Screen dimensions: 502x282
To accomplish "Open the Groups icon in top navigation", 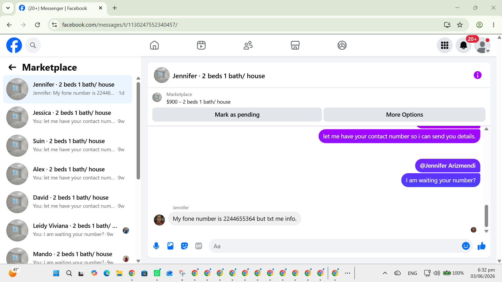I will [342, 45].
